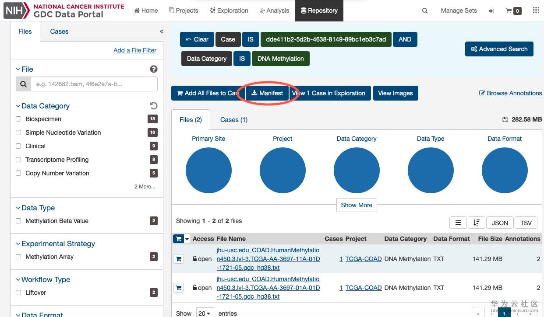Go to the Home menu item
This screenshot has height=317, width=544.
[x=146, y=10]
